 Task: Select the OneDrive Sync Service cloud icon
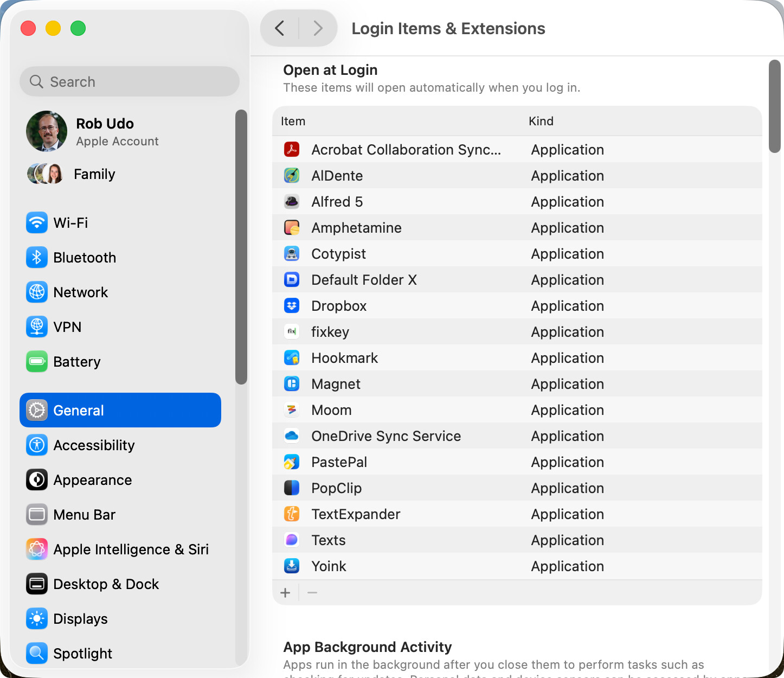tap(292, 436)
